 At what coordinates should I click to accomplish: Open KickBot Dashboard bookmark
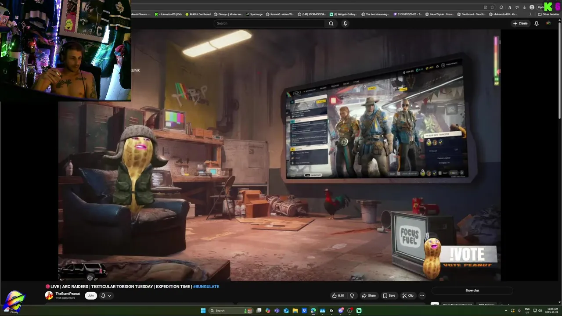coord(198,14)
